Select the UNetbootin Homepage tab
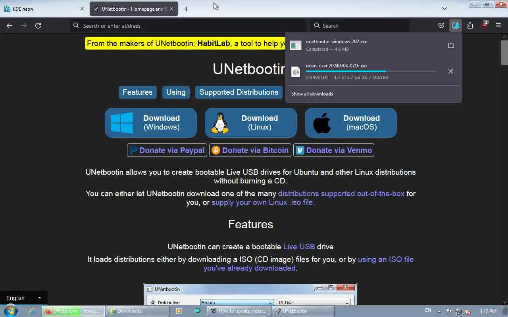Image resolution: width=508 pixels, height=317 pixels. (134, 9)
